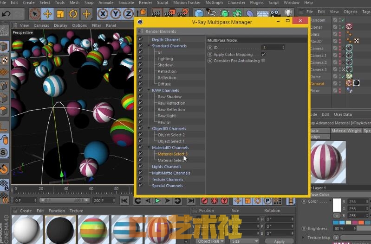Viewport: 371px width, 244px height.
Task: Activate the Rotate tool
Action: coord(73,14)
